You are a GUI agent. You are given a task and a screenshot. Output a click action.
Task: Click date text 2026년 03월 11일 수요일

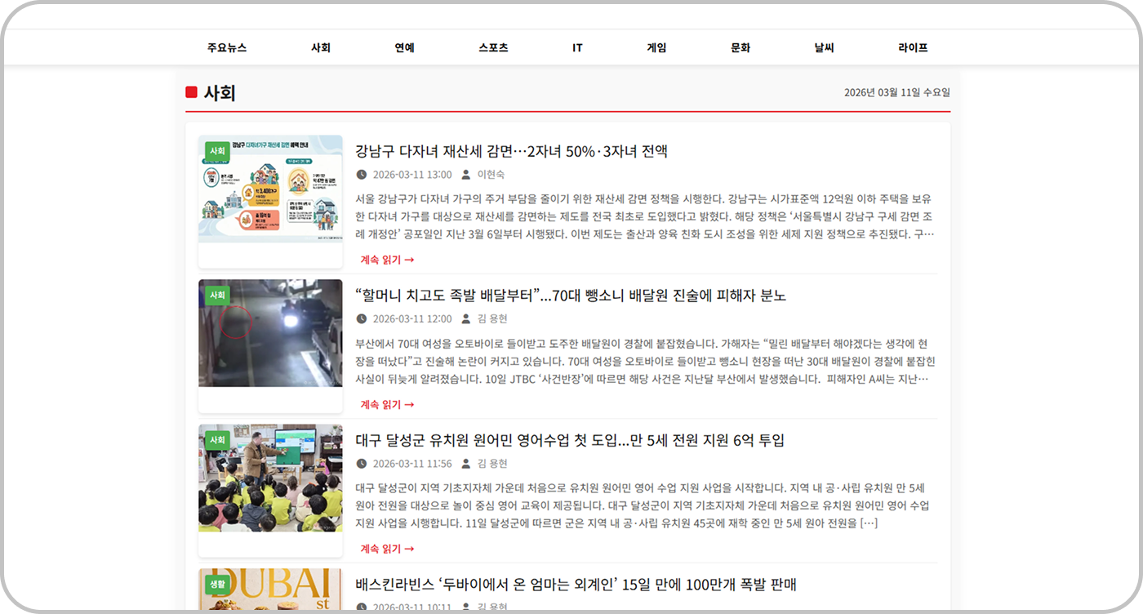tap(897, 92)
